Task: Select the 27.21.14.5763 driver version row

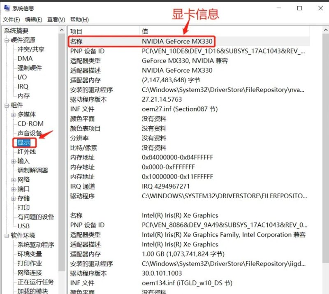Action: (189, 100)
